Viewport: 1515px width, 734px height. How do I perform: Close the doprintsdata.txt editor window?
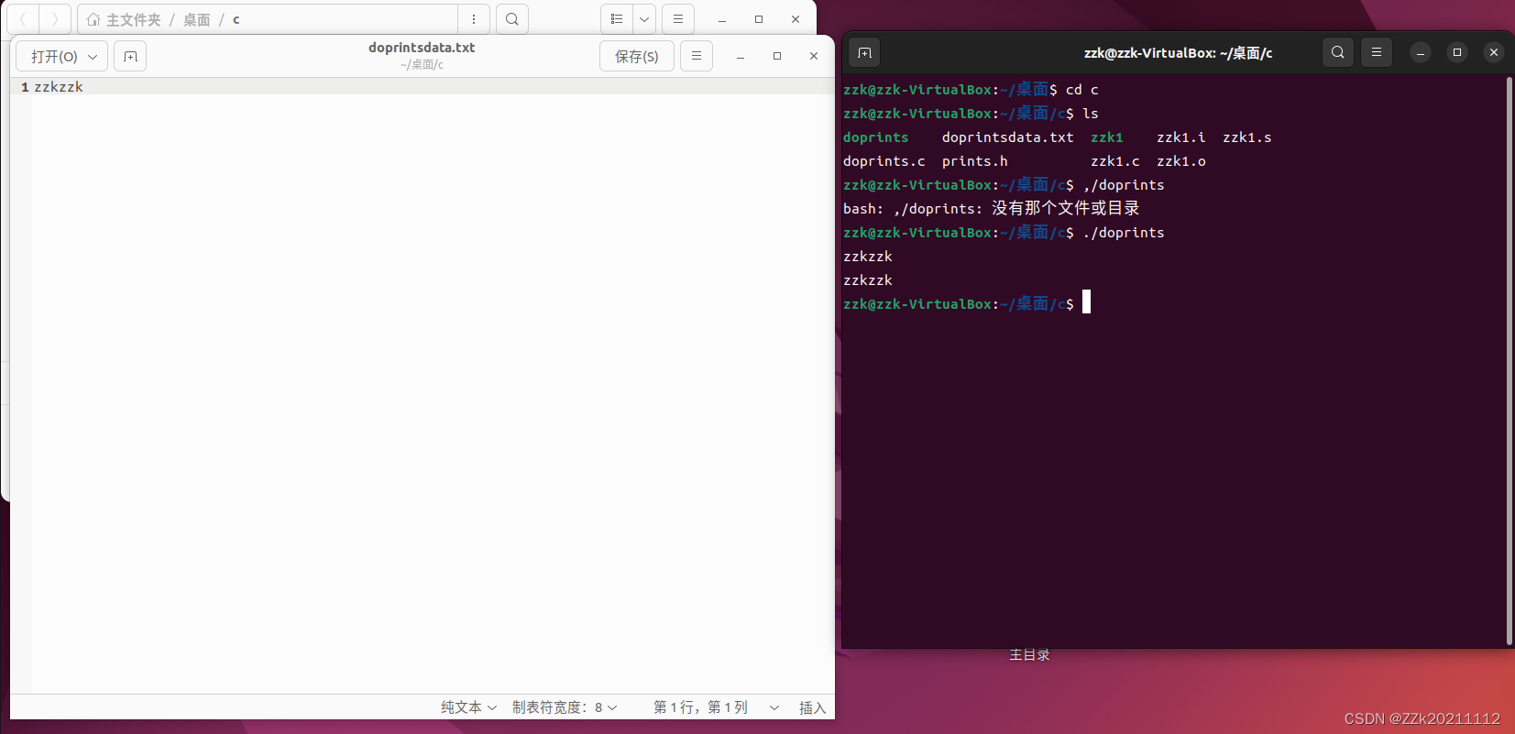pos(814,57)
